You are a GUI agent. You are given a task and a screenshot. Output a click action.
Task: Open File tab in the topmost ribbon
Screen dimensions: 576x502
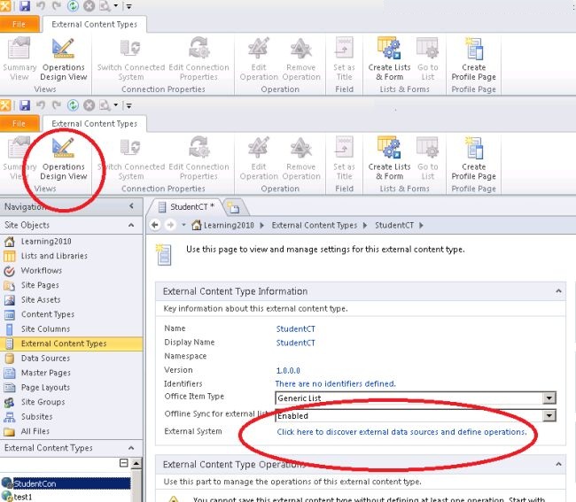(19, 24)
